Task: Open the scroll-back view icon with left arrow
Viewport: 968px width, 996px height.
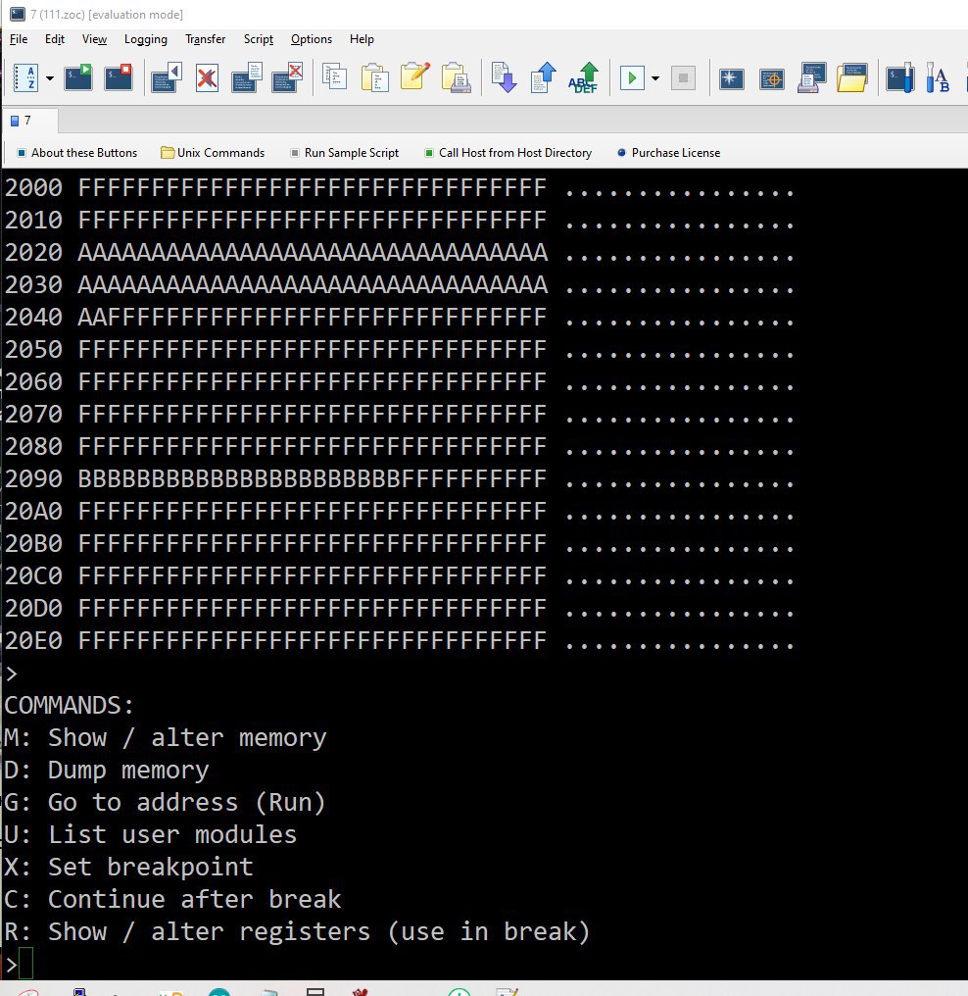Action: tap(167, 78)
